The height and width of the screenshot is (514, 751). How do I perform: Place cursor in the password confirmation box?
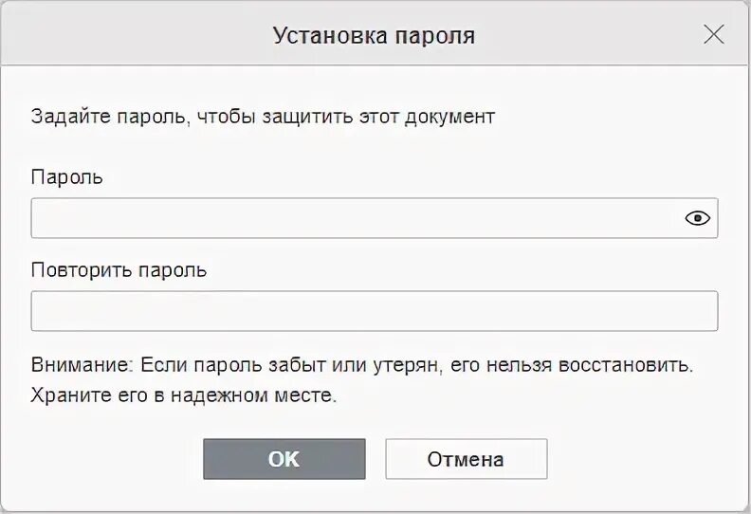point(374,311)
